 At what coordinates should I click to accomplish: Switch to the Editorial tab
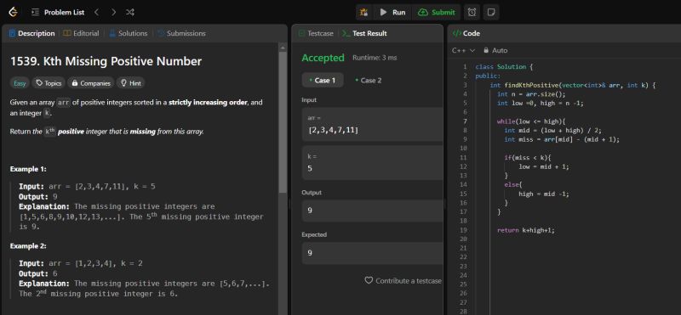click(x=81, y=33)
